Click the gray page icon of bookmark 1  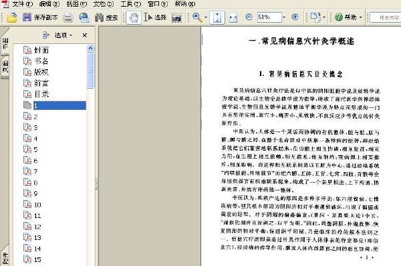pos(27,105)
